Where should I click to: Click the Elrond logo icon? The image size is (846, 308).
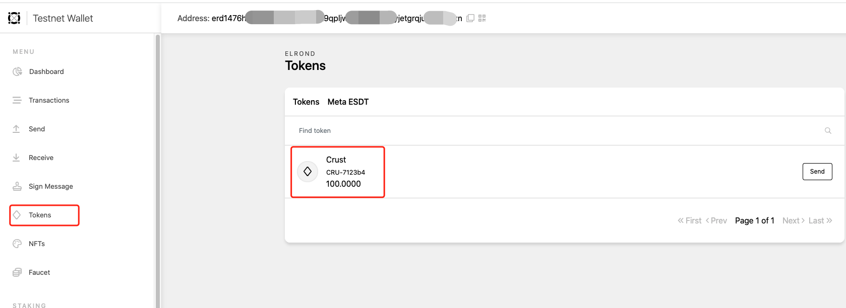(14, 18)
